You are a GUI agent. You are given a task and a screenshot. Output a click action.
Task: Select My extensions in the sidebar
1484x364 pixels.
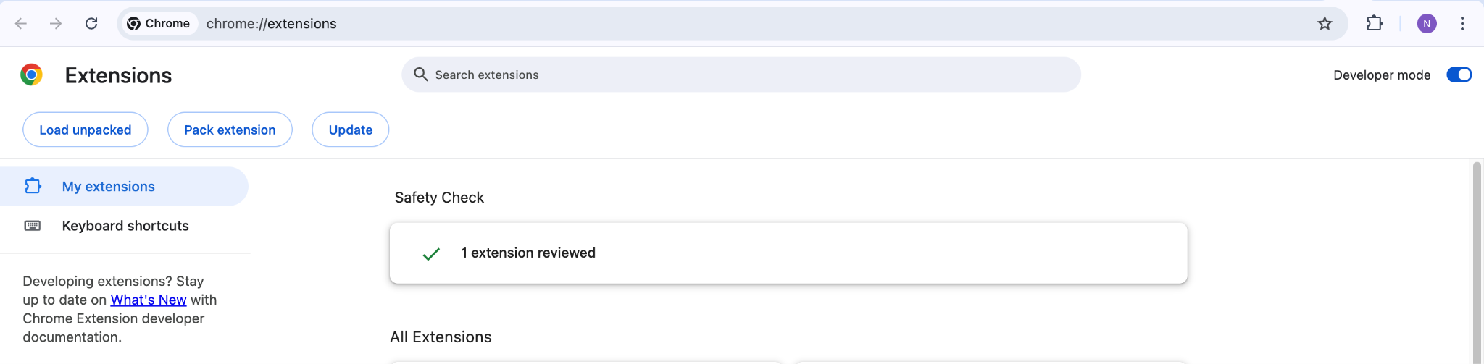tap(109, 187)
